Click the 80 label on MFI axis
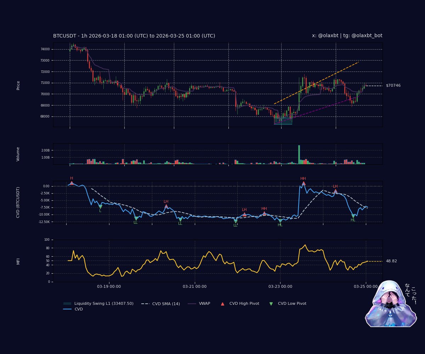This screenshot has width=425, height=354. [48, 248]
